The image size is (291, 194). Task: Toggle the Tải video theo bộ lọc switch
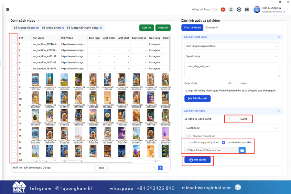pos(188,136)
